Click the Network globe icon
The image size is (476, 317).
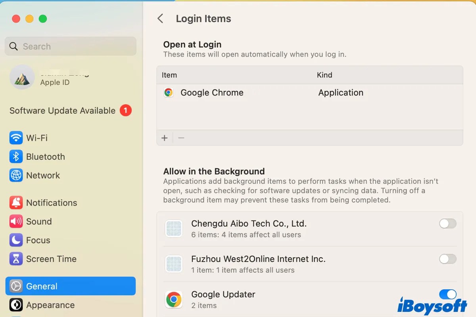(x=16, y=175)
